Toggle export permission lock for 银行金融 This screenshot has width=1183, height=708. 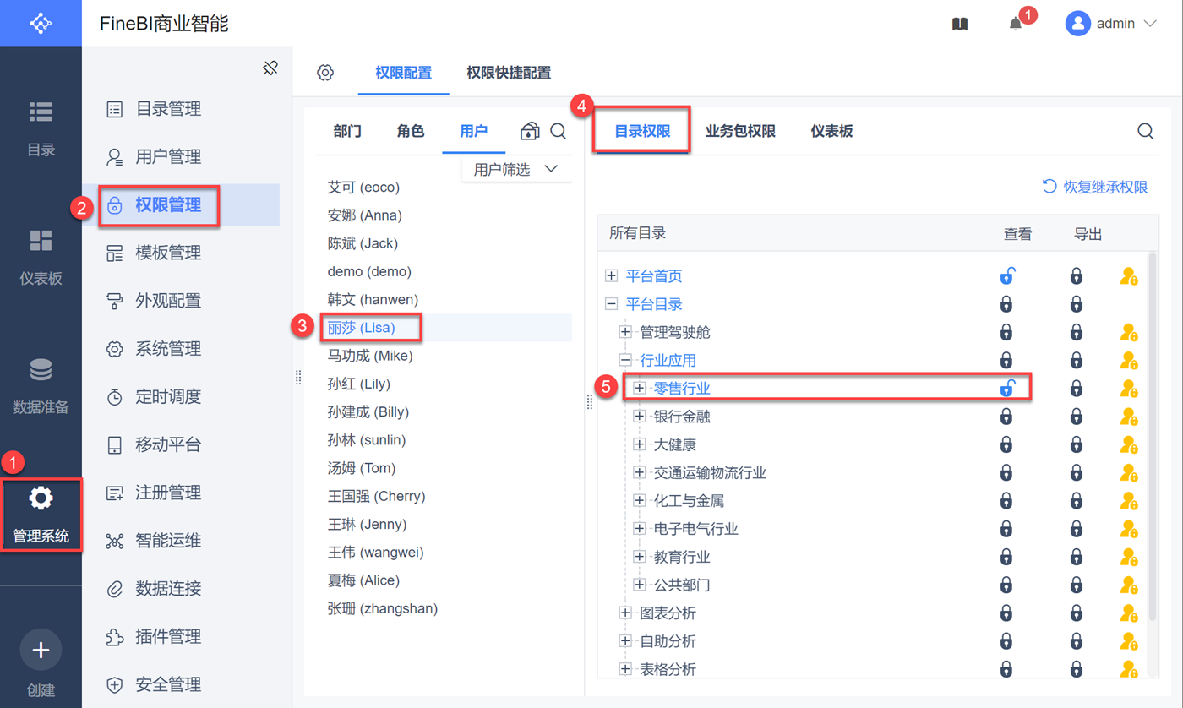1076,417
